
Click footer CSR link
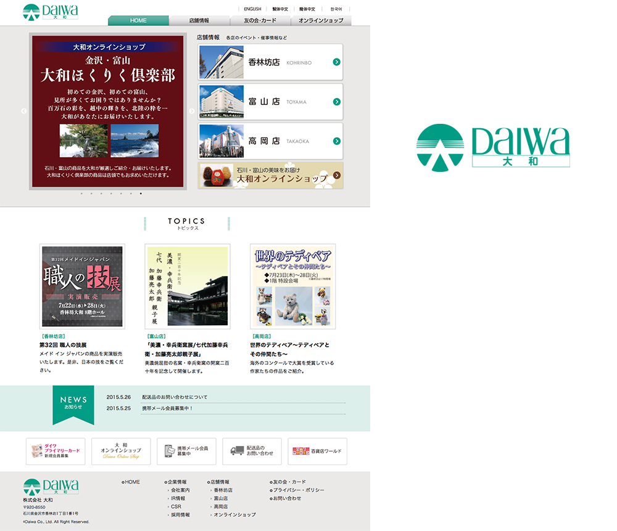[x=176, y=506]
